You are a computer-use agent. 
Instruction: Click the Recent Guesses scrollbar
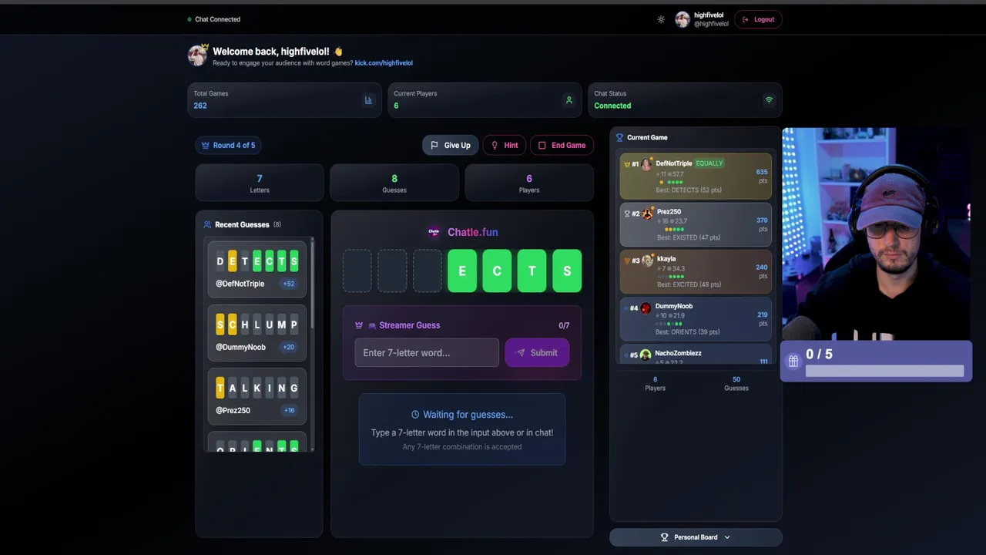(x=313, y=284)
